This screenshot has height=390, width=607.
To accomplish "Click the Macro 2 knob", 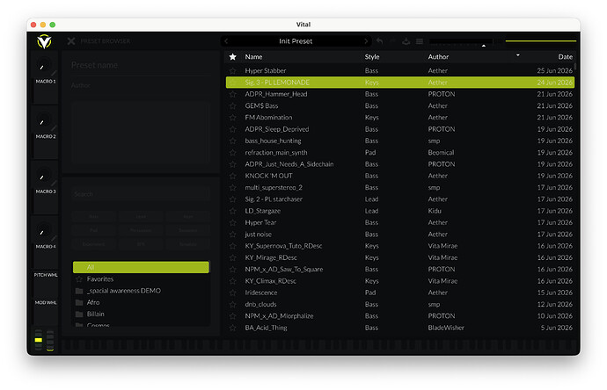I will tap(43, 120).
